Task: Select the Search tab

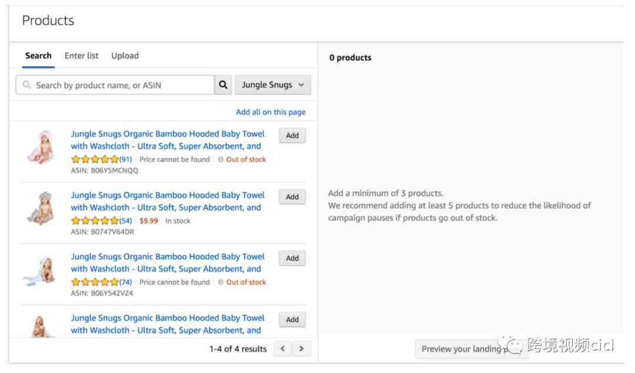Action: point(38,55)
